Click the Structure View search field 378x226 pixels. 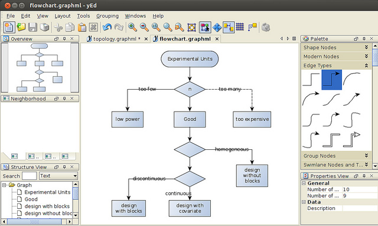pos(29,176)
